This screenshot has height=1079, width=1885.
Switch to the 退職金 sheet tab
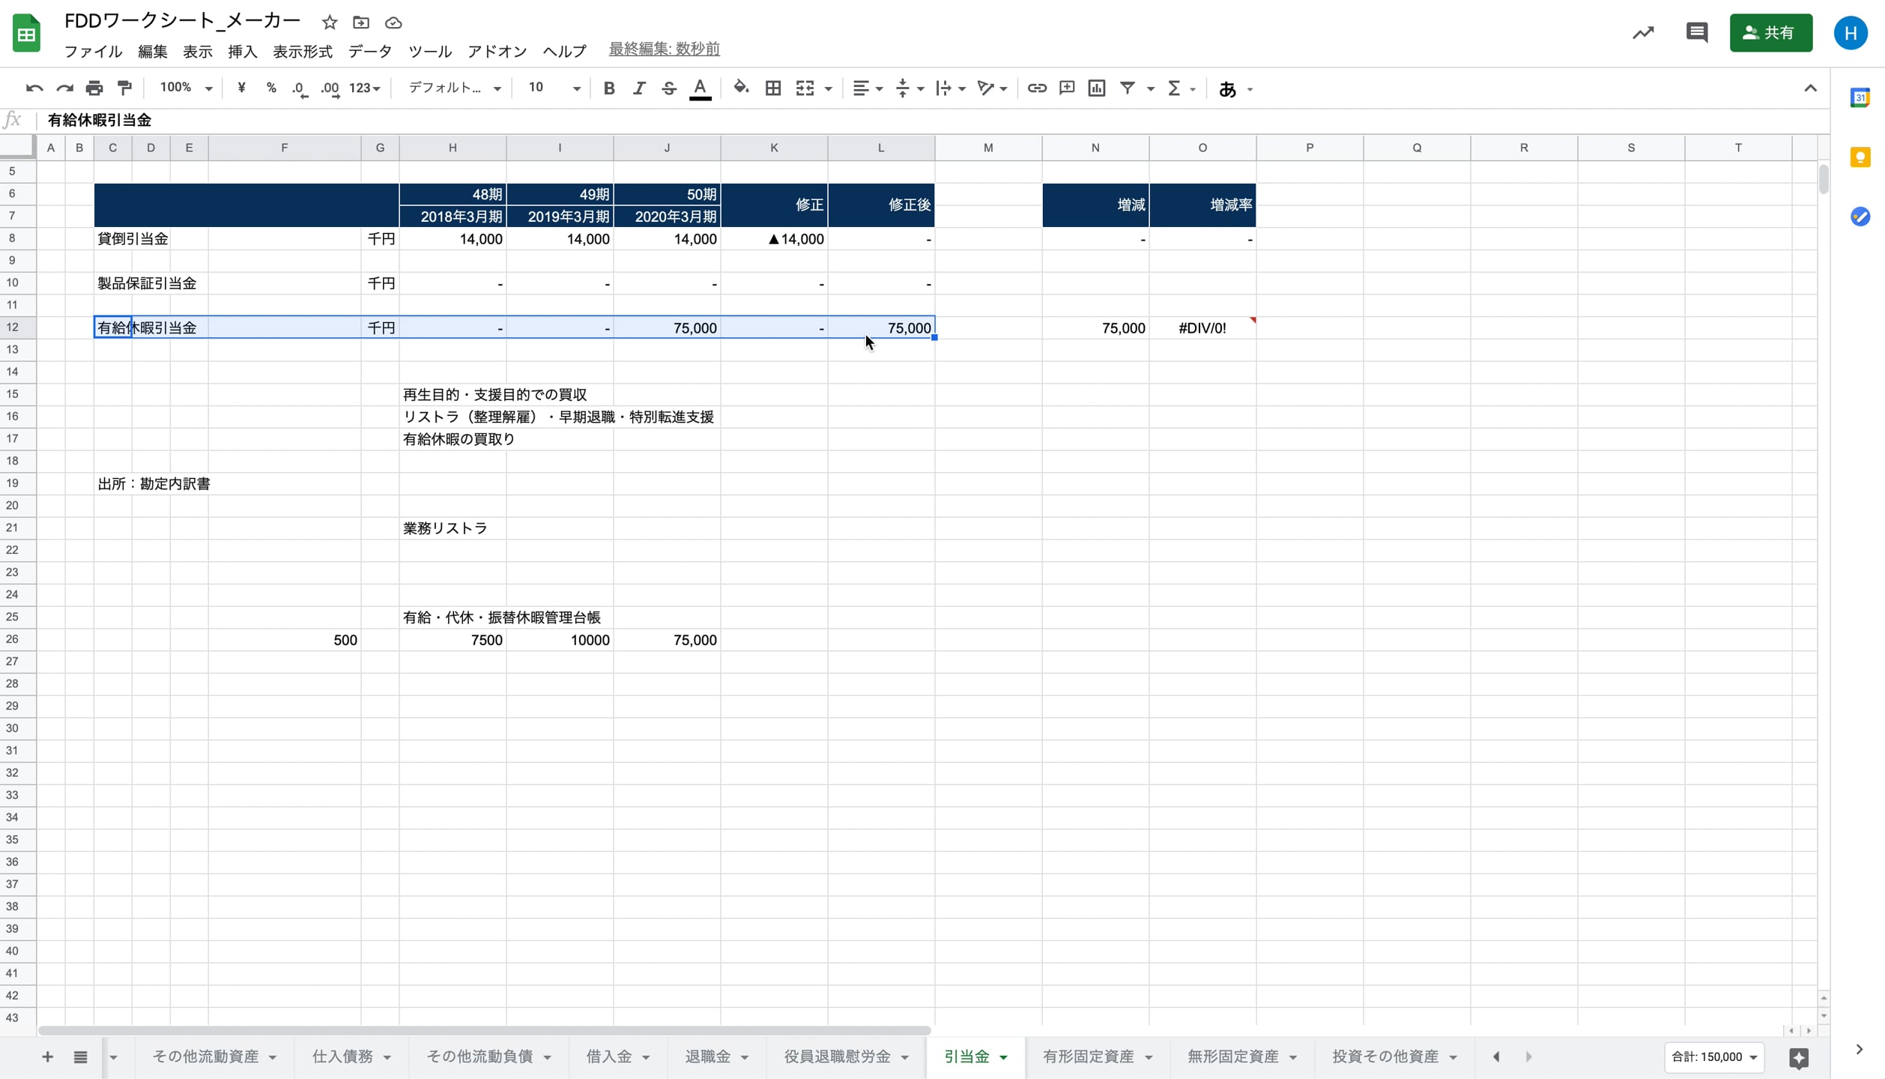(x=708, y=1057)
